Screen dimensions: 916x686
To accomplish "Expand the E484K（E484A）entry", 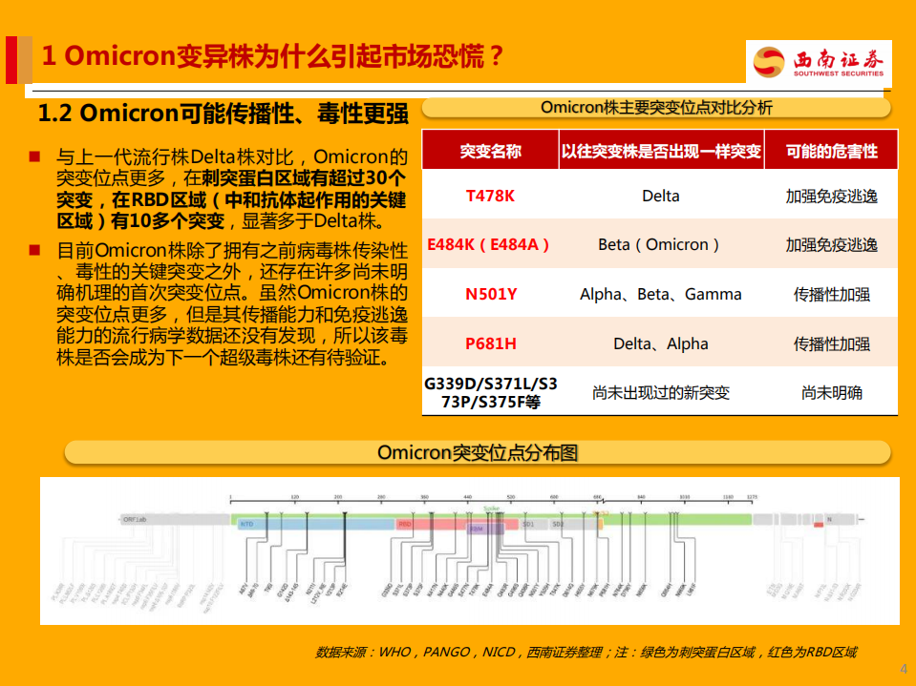I will pos(489,244).
